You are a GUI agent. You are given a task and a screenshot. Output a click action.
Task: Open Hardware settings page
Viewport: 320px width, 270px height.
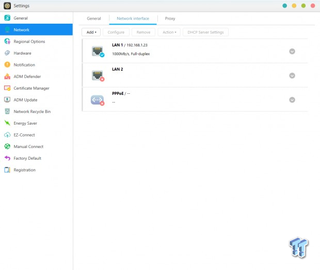point(36,53)
